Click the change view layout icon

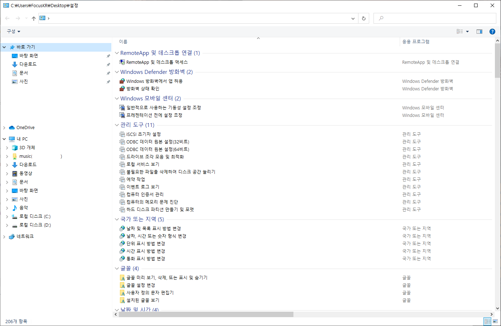(460, 32)
